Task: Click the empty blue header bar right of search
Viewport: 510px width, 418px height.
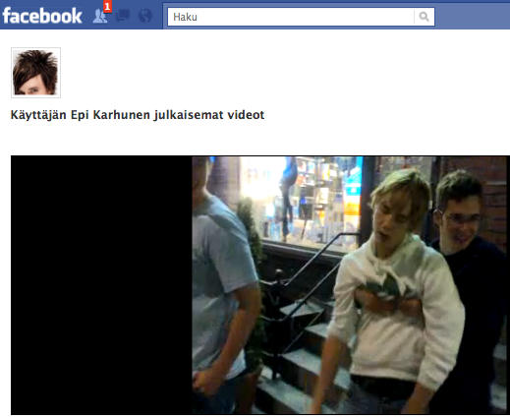Action: click(473, 16)
